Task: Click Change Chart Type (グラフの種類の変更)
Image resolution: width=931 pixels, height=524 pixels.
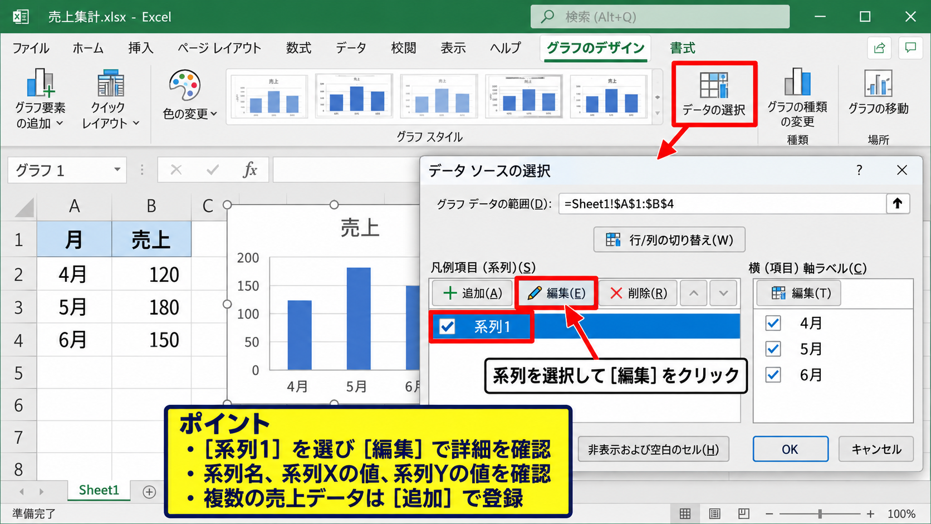Action: (x=797, y=97)
